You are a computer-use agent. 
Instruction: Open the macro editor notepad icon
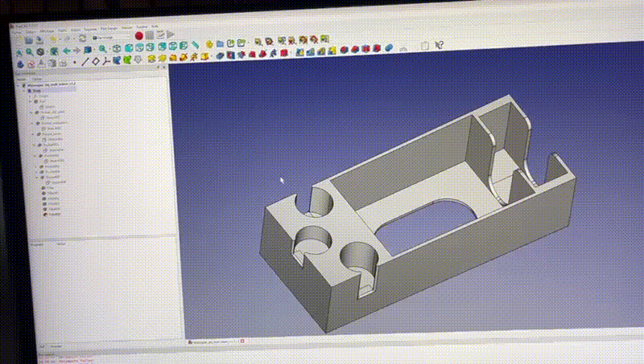160,35
